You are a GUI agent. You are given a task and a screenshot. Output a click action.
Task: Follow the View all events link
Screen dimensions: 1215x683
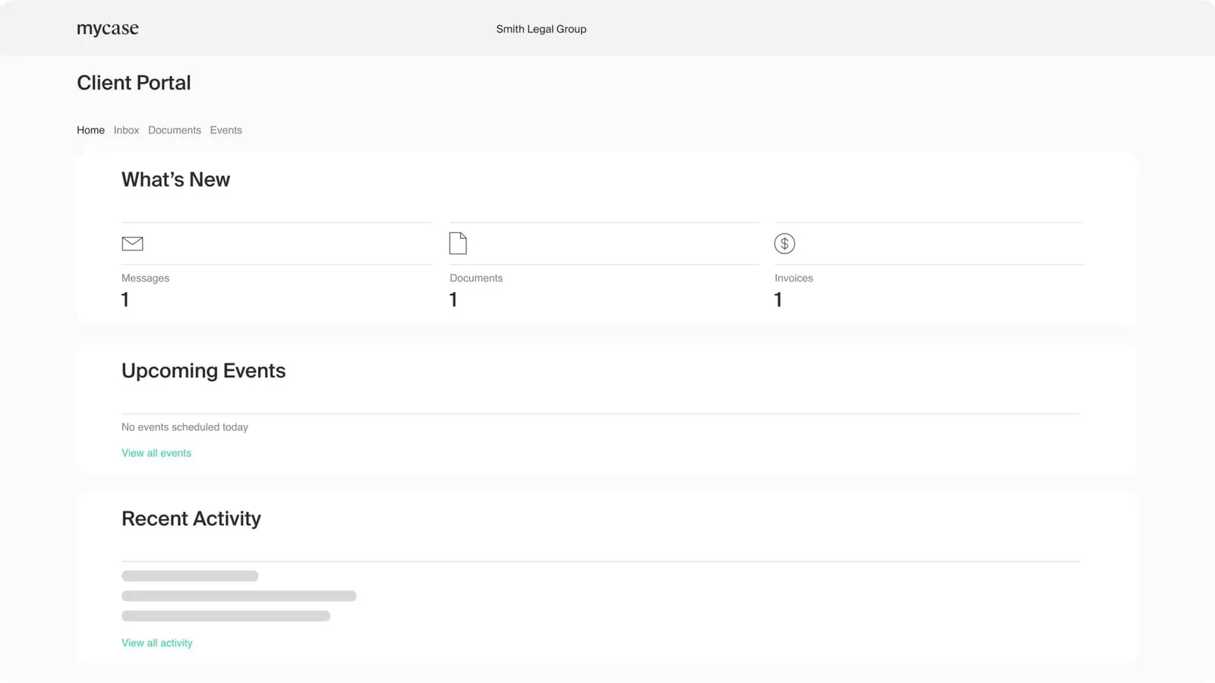pyautogui.click(x=156, y=453)
